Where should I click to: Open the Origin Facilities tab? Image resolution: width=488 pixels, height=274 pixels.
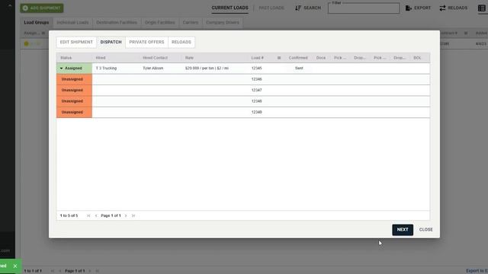click(x=159, y=22)
